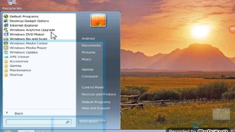This screenshot has height=132, width=235.
Task: Open Windows Update
Action: [23, 52]
